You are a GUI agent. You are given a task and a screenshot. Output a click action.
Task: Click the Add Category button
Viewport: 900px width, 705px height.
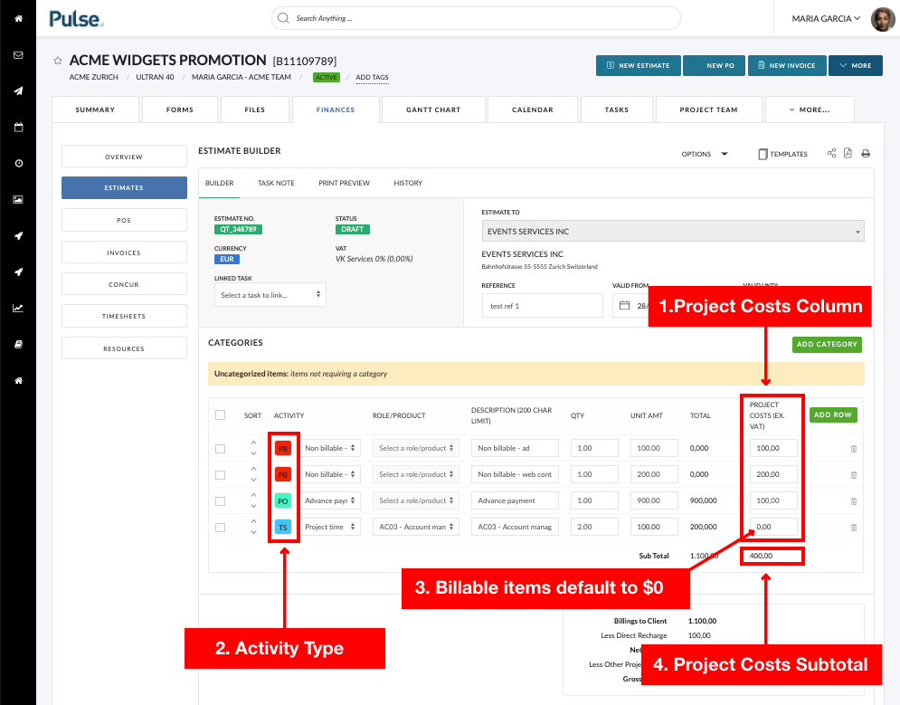827,345
